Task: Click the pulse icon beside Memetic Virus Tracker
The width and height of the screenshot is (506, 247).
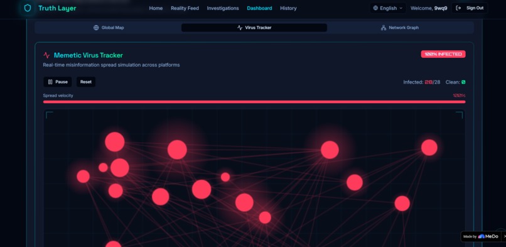Action: (x=46, y=55)
